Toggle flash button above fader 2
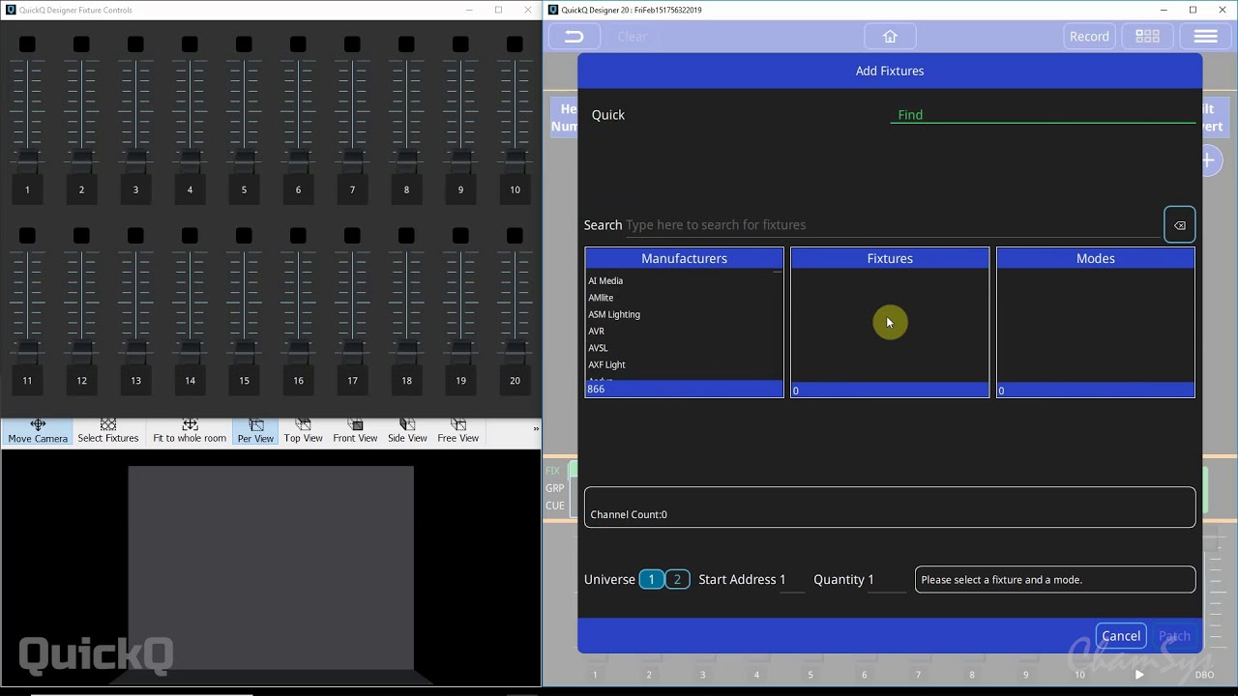This screenshot has height=696, width=1238. [x=81, y=44]
